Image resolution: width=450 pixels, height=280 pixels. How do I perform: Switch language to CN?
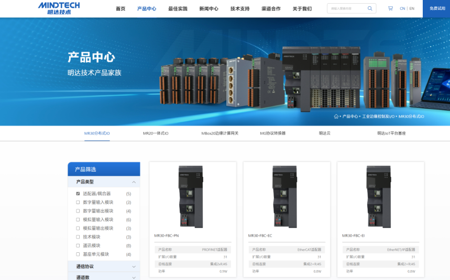pos(402,8)
